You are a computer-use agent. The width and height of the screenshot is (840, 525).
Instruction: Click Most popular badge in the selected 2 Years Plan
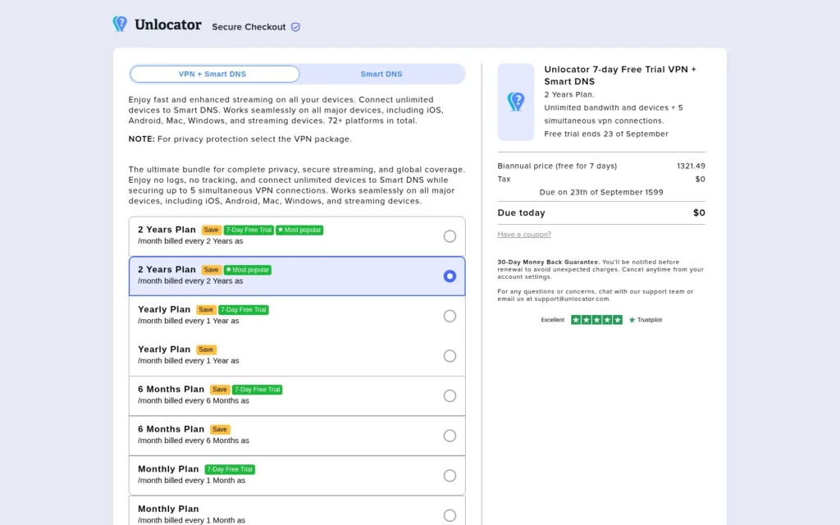248,270
